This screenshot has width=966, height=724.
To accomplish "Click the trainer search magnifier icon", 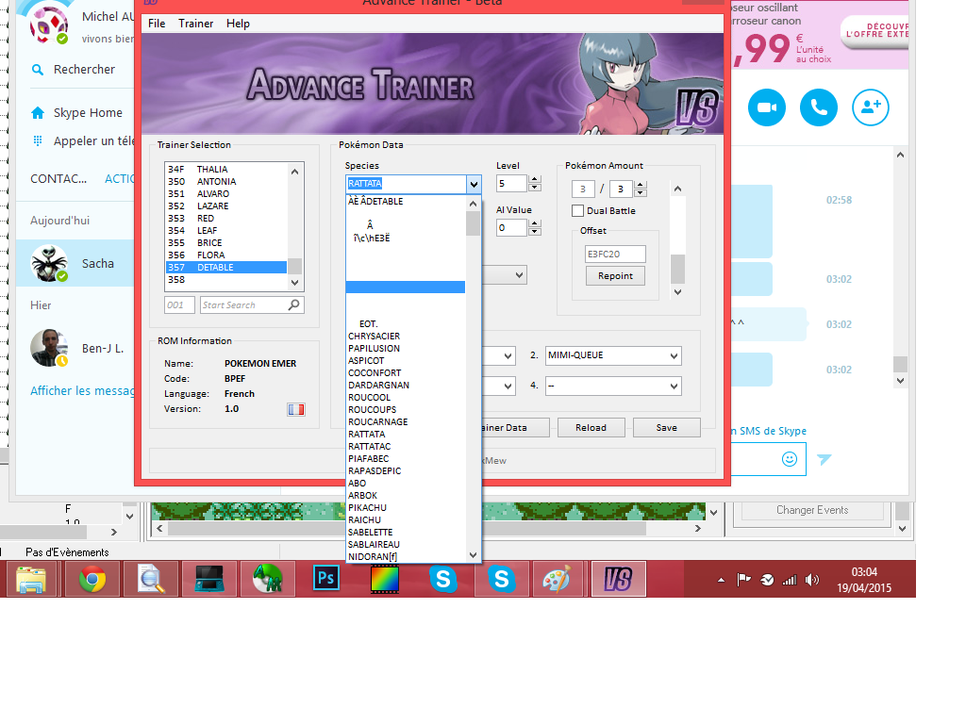I will (294, 304).
